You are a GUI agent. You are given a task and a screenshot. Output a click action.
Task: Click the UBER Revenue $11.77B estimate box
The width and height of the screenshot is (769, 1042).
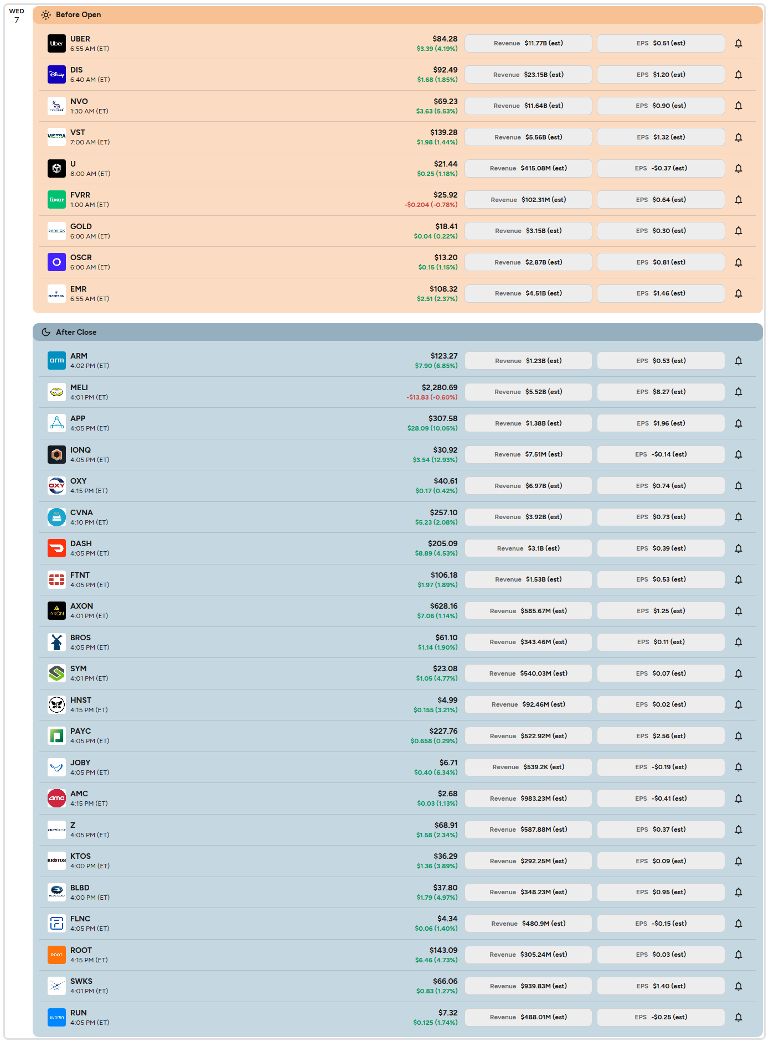(x=528, y=43)
